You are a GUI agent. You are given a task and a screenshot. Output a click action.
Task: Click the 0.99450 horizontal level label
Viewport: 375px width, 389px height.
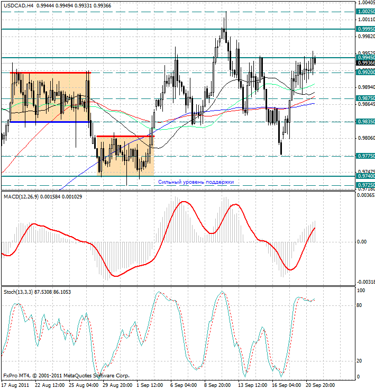click(366, 57)
